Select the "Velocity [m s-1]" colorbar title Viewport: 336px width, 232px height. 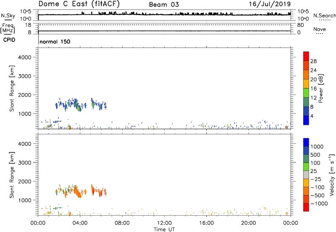click(332, 175)
